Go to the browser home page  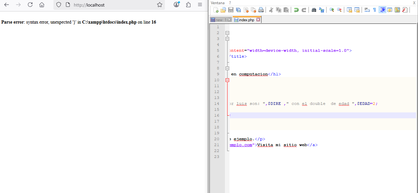coord(42,5)
